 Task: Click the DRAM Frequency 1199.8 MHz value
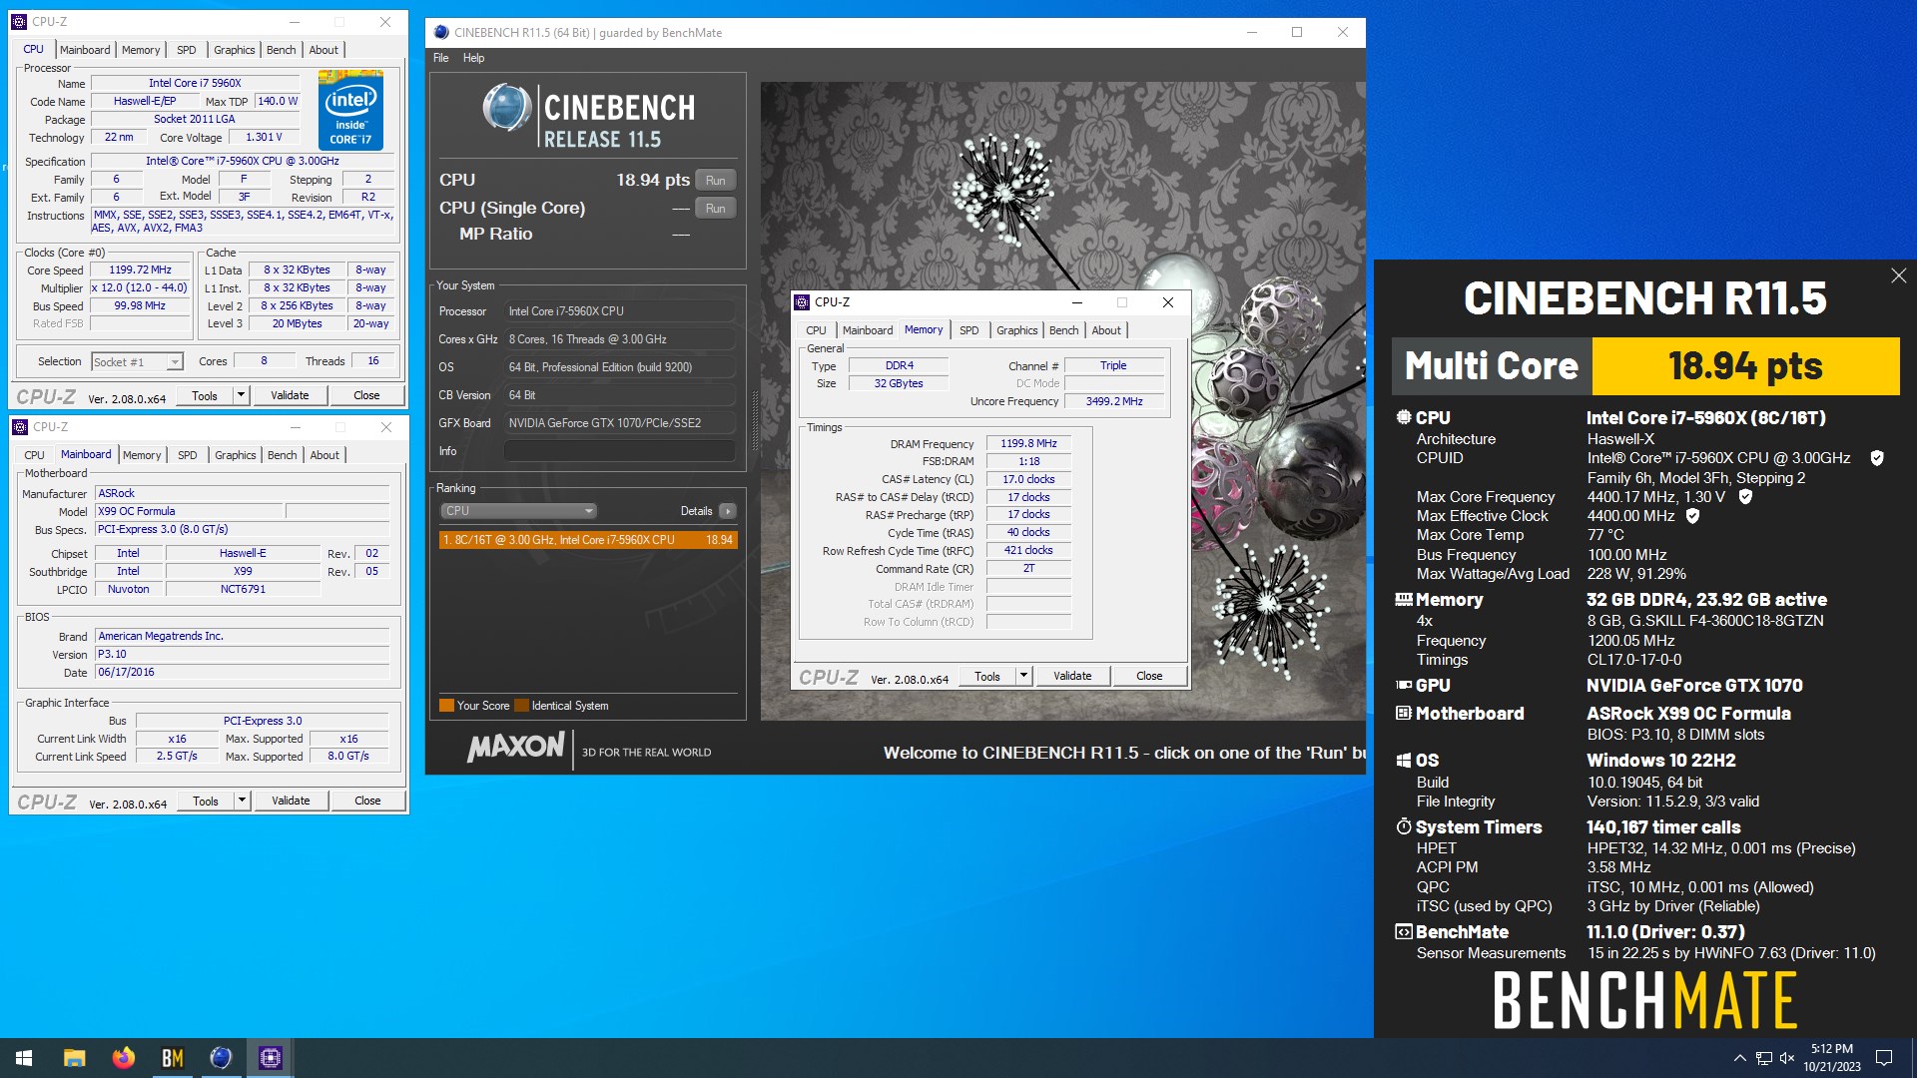point(1028,444)
